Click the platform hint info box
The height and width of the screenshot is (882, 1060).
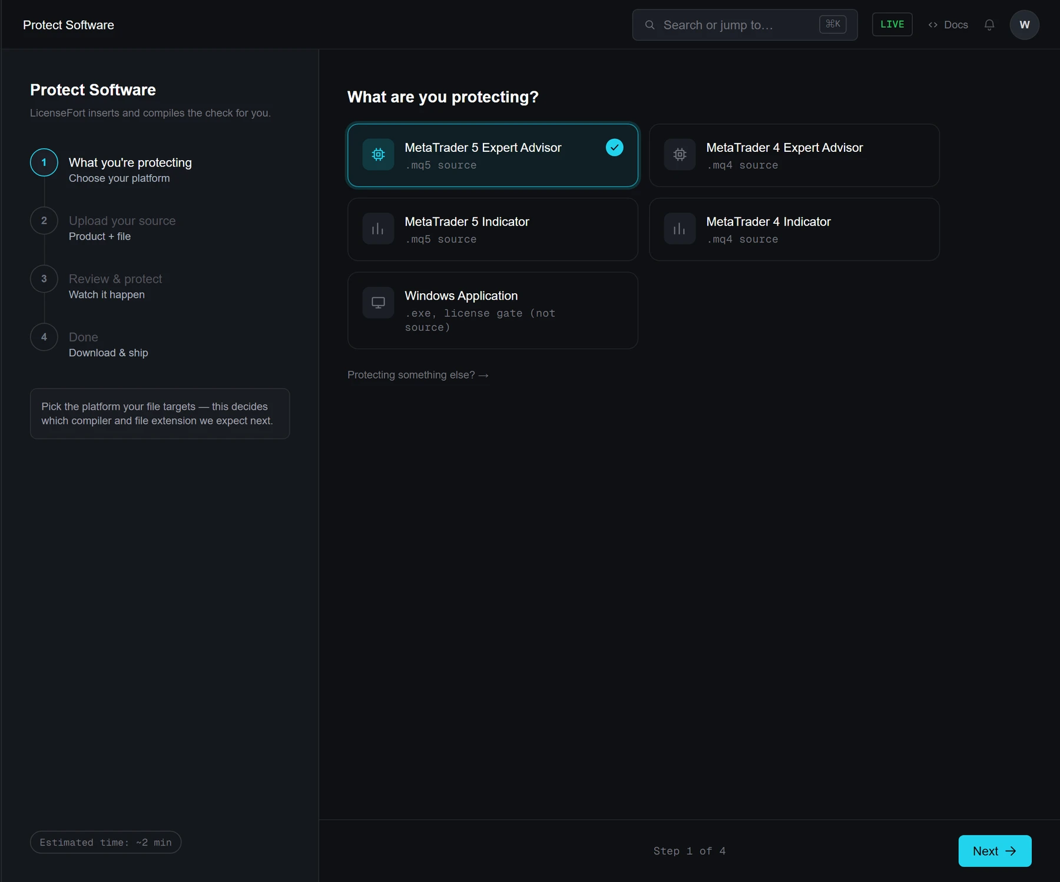pyautogui.click(x=160, y=414)
